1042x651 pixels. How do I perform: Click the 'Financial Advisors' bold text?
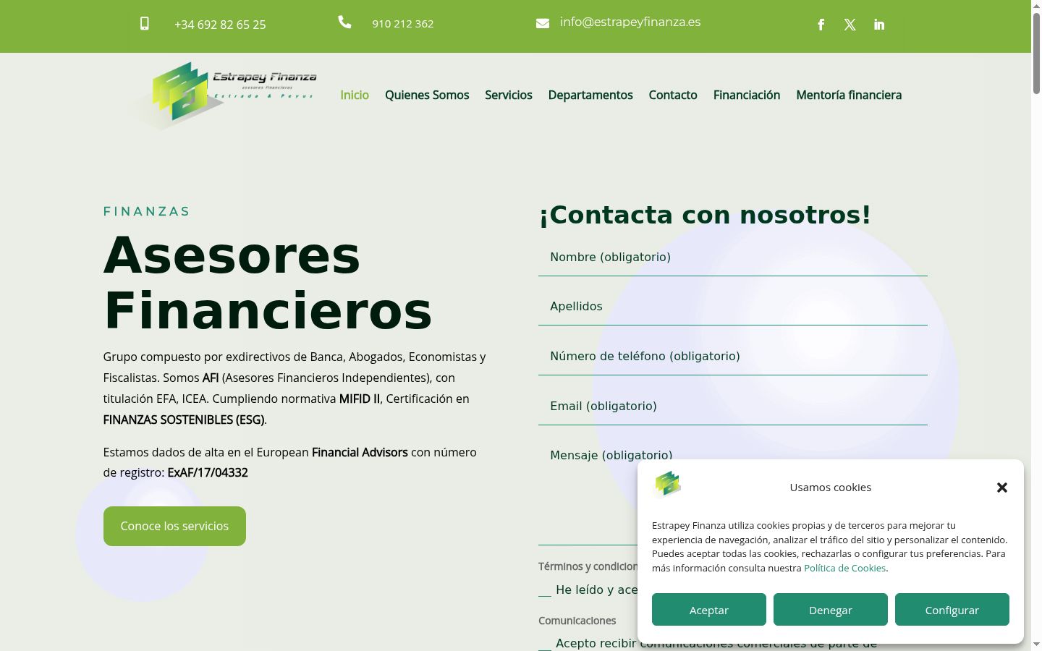tap(360, 452)
